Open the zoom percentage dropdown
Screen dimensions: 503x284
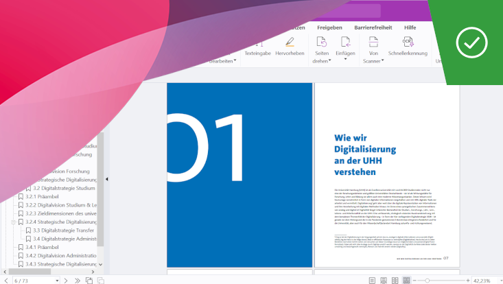tap(501, 281)
